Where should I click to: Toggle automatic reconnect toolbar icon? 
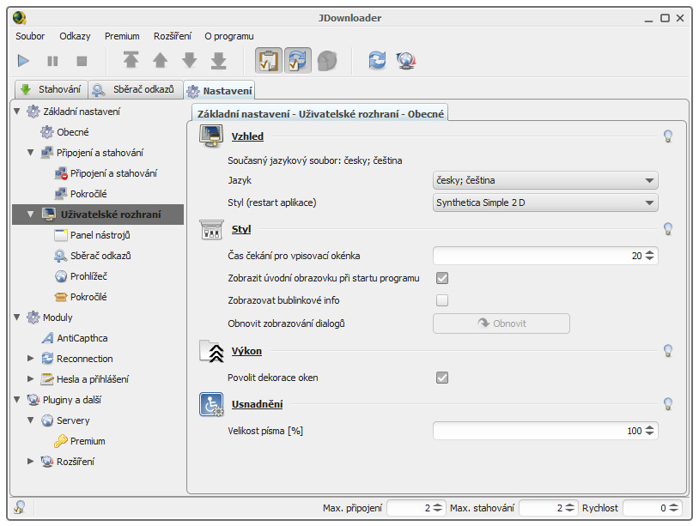[x=297, y=60]
